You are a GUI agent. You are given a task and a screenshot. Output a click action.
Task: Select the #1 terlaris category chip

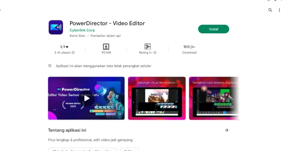pyautogui.click(x=82, y=150)
